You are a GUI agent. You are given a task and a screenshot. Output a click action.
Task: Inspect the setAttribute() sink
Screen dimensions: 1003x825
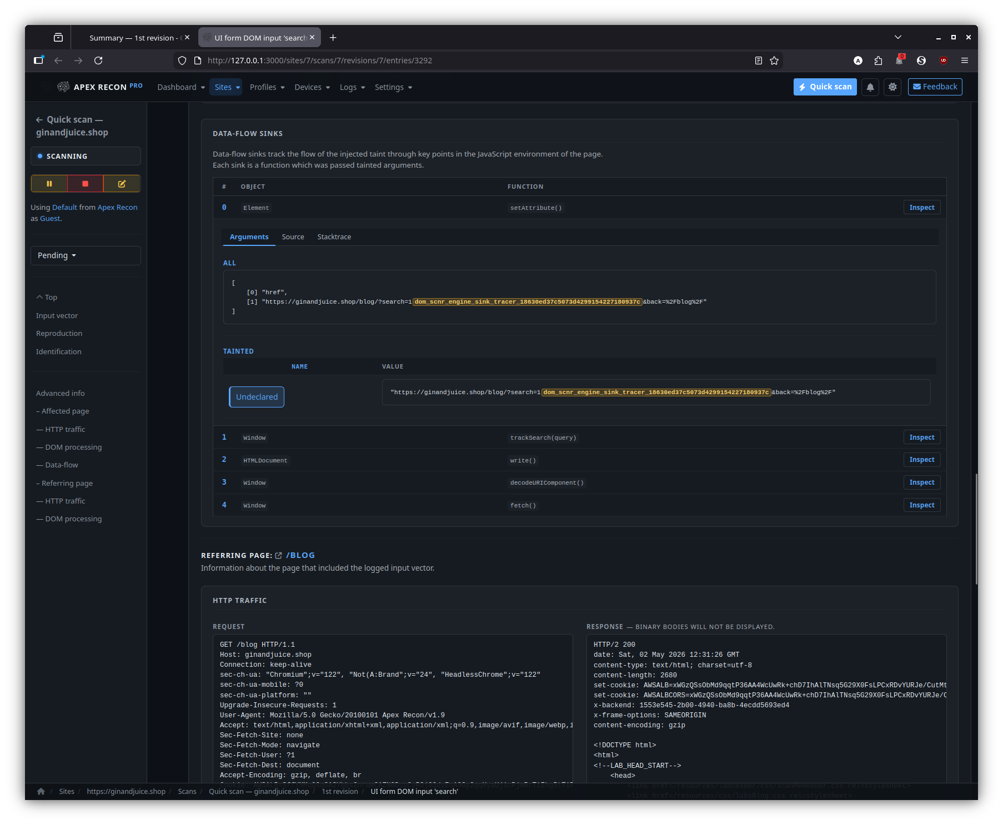[921, 208]
